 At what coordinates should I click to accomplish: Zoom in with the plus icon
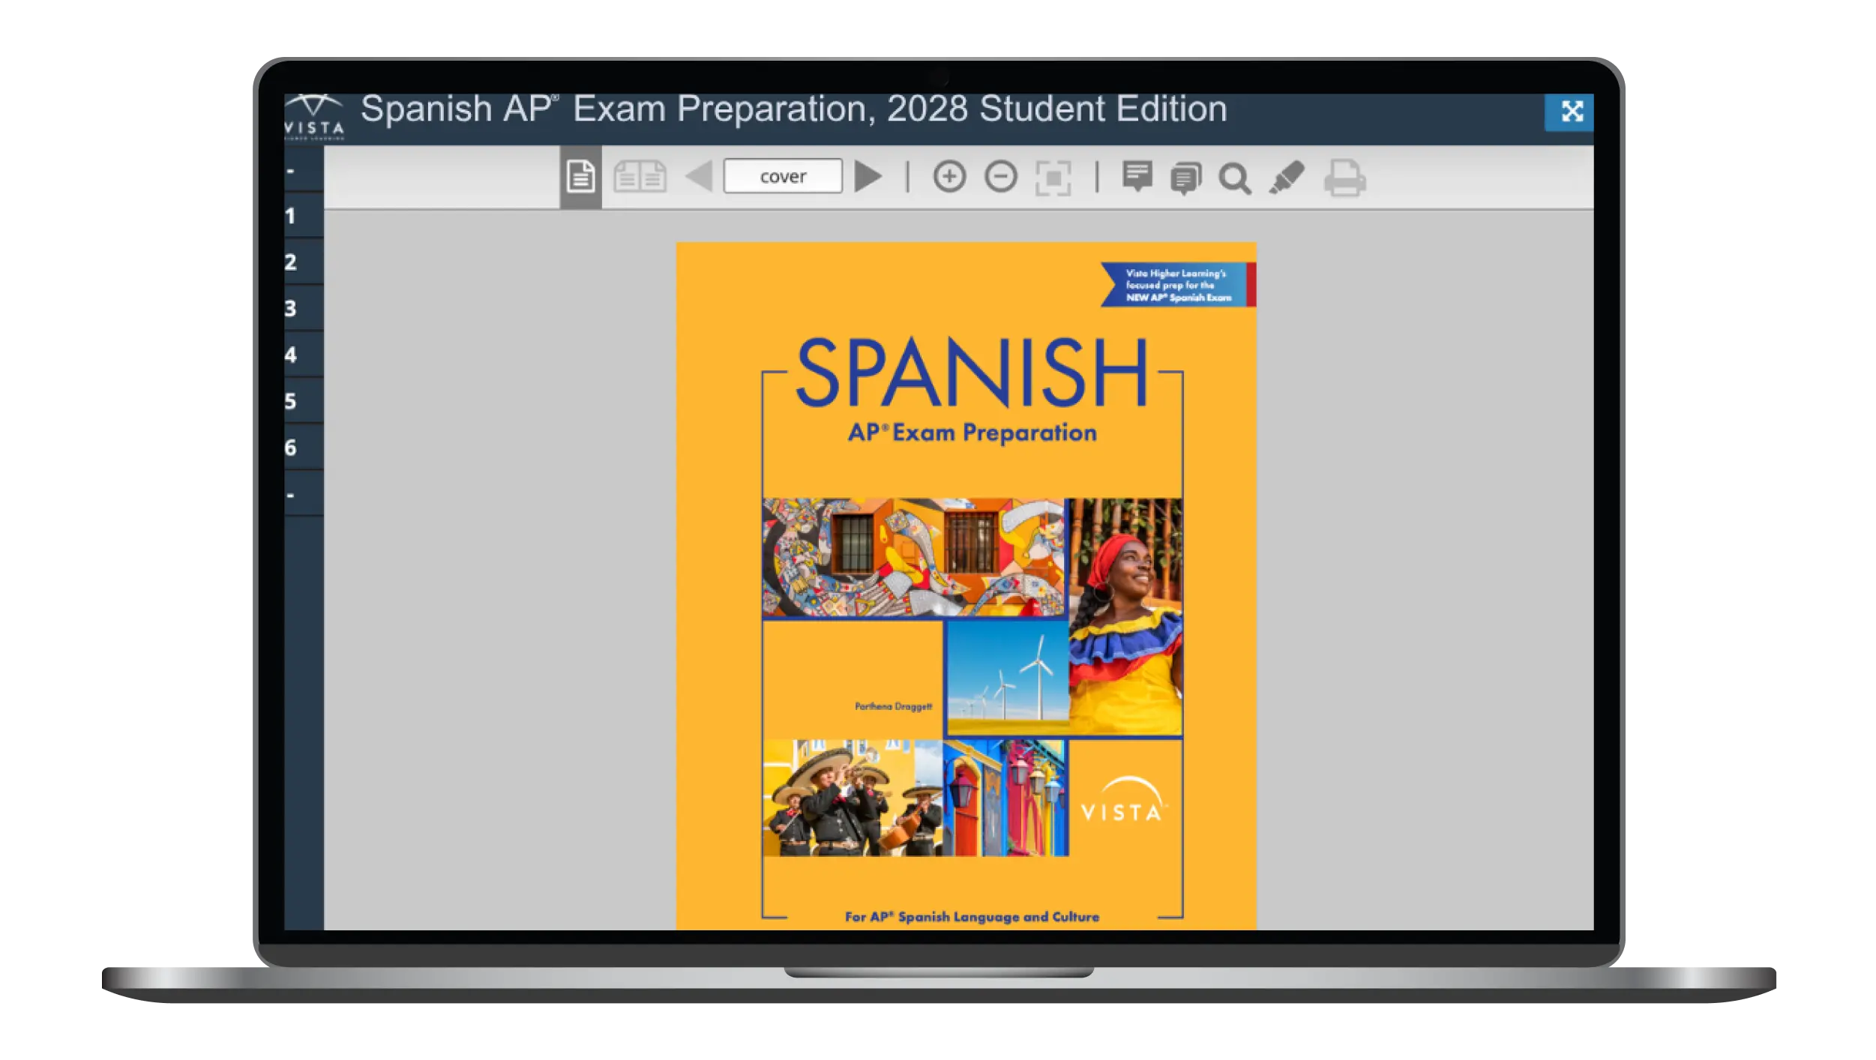pyautogui.click(x=949, y=177)
